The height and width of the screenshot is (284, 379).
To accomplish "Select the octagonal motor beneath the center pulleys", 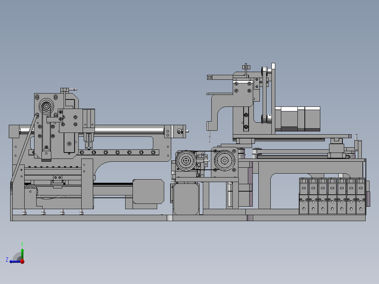I will (x=186, y=199).
